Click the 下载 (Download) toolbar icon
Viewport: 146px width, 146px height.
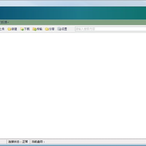(22, 29)
